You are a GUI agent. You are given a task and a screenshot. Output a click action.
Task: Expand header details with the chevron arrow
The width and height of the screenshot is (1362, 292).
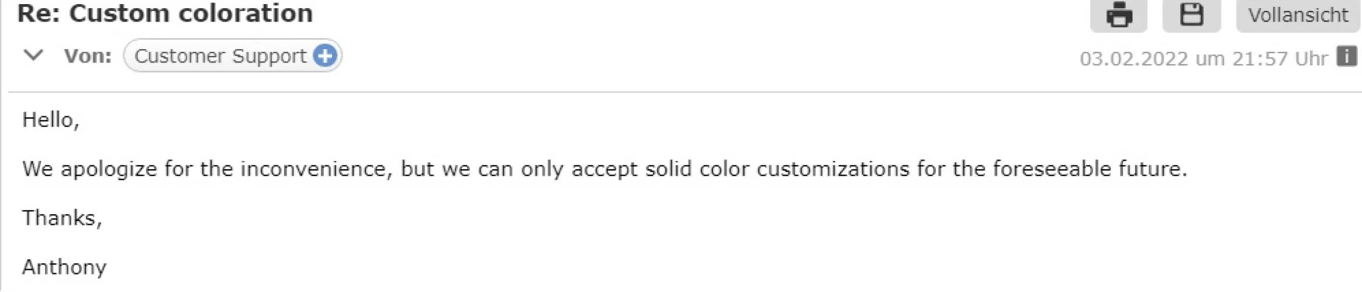pyautogui.click(x=33, y=56)
